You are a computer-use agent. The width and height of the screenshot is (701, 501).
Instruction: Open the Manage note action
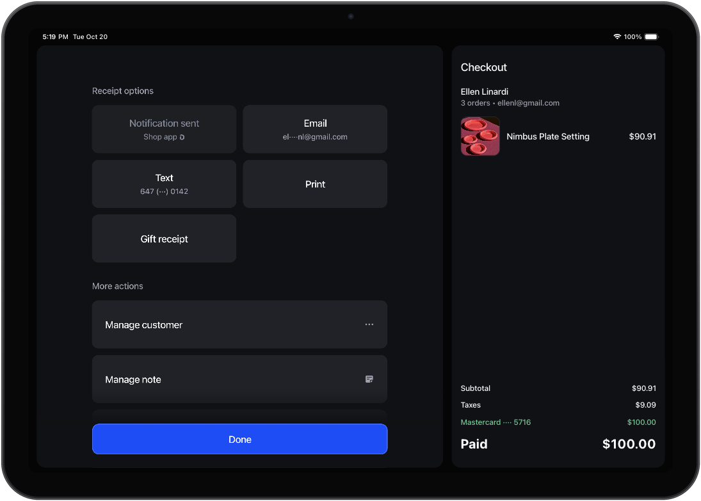[239, 379]
